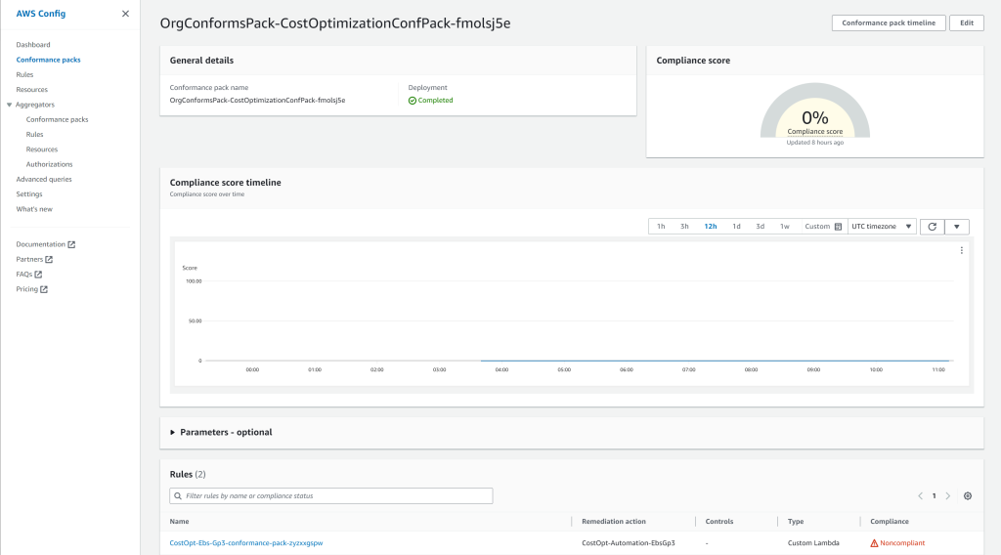The width and height of the screenshot is (1001, 555).
Task: Open the chart's three-dot options menu
Action: point(962,251)
